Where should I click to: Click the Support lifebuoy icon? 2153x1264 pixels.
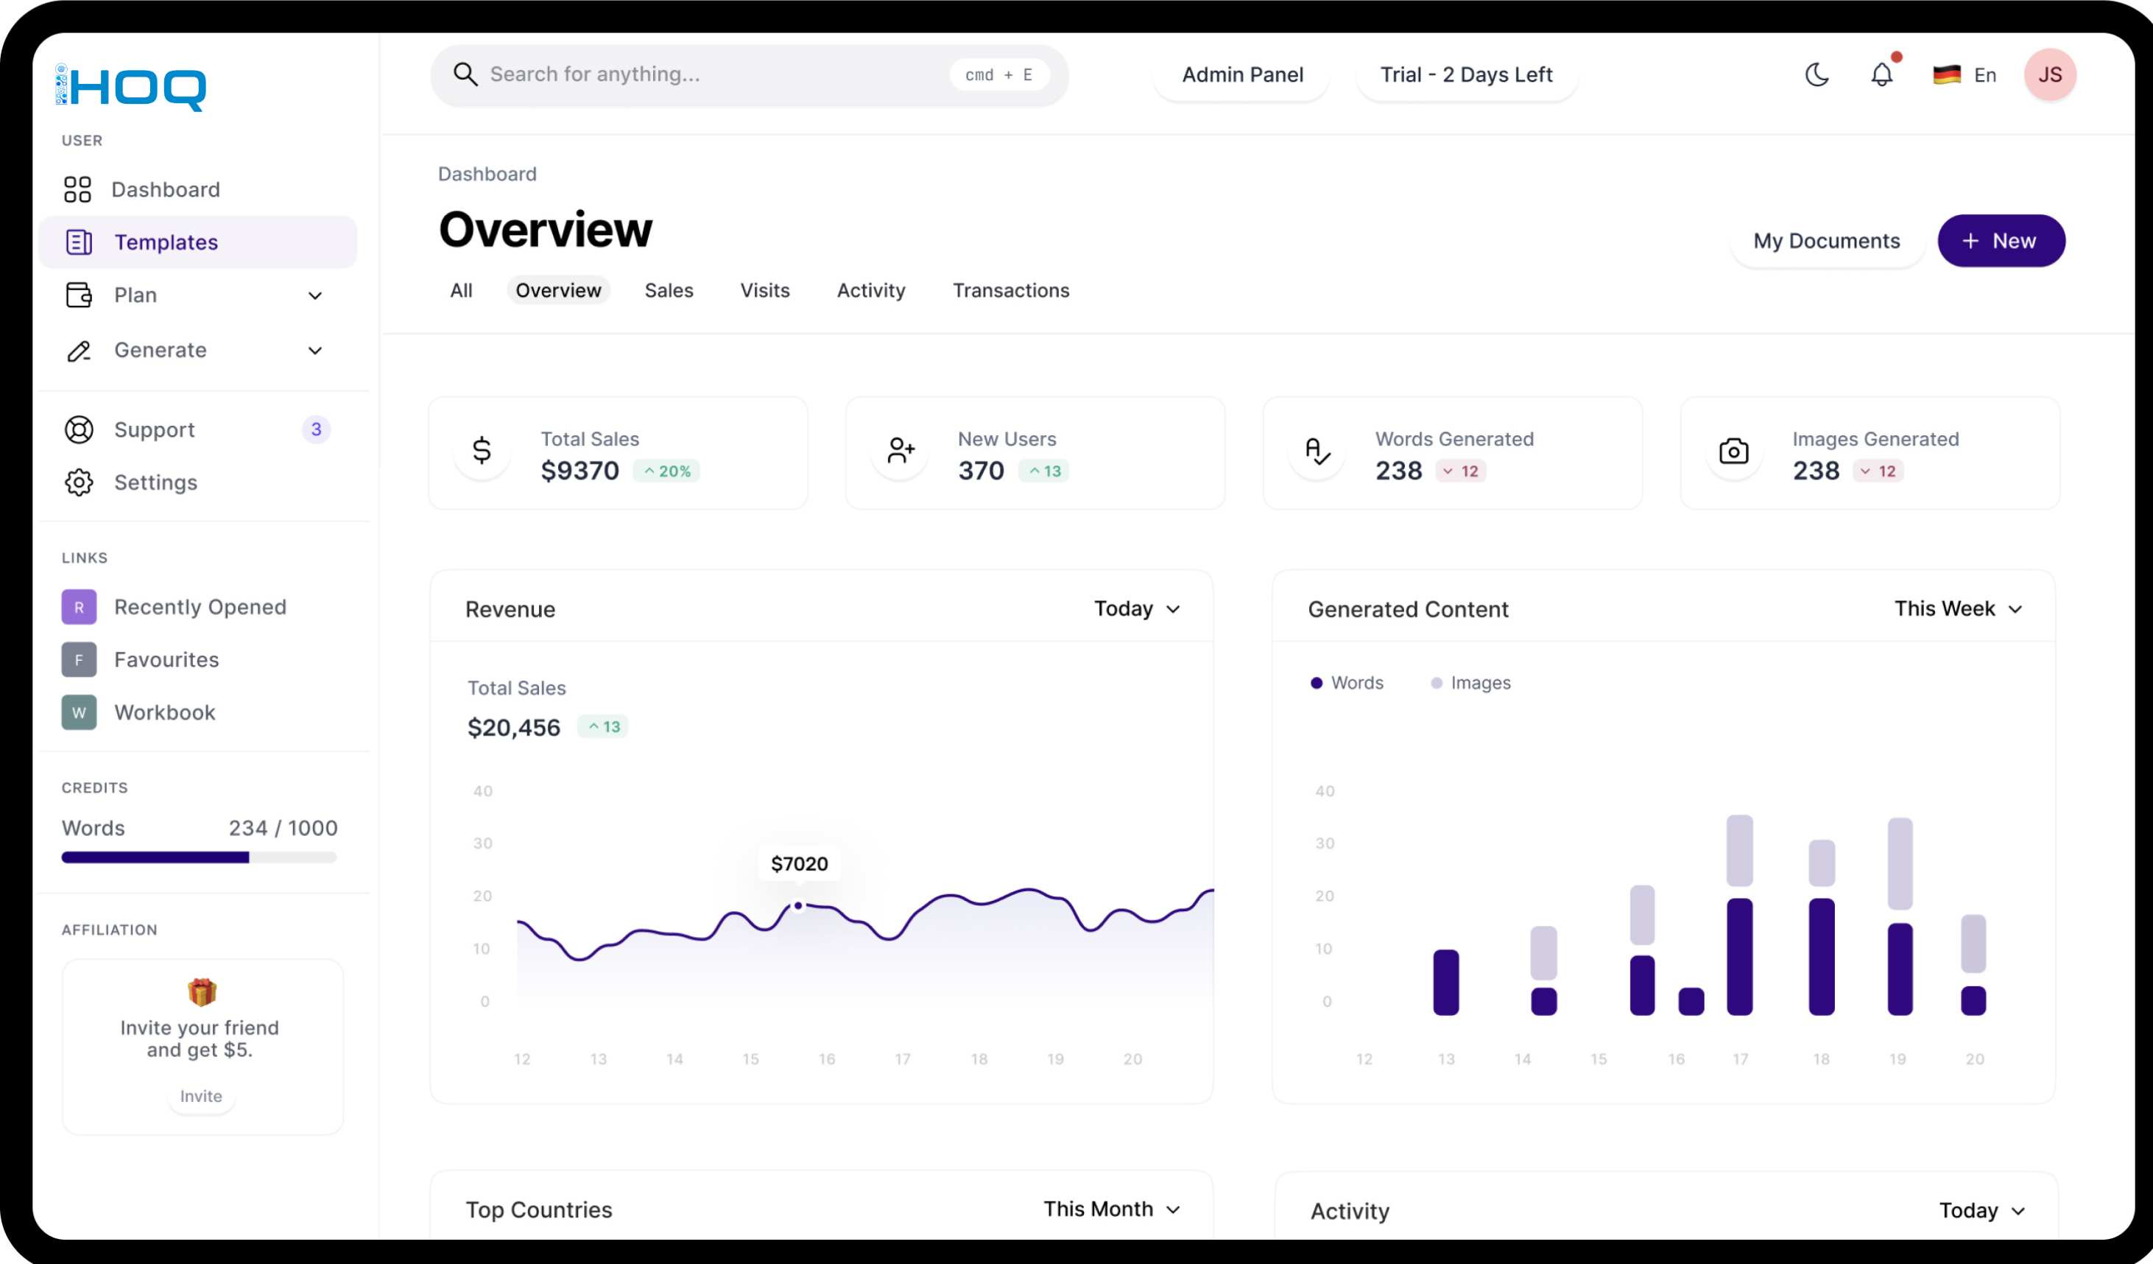click(79, 429)
